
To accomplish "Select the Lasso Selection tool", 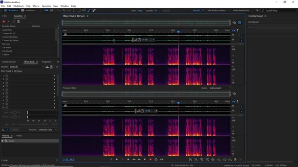I will click(x=84, y=10).
